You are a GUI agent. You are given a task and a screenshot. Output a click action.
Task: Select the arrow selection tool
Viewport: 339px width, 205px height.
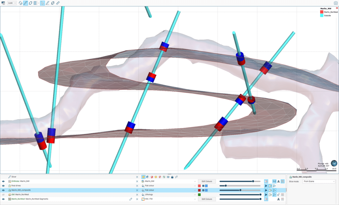[42, 3]
